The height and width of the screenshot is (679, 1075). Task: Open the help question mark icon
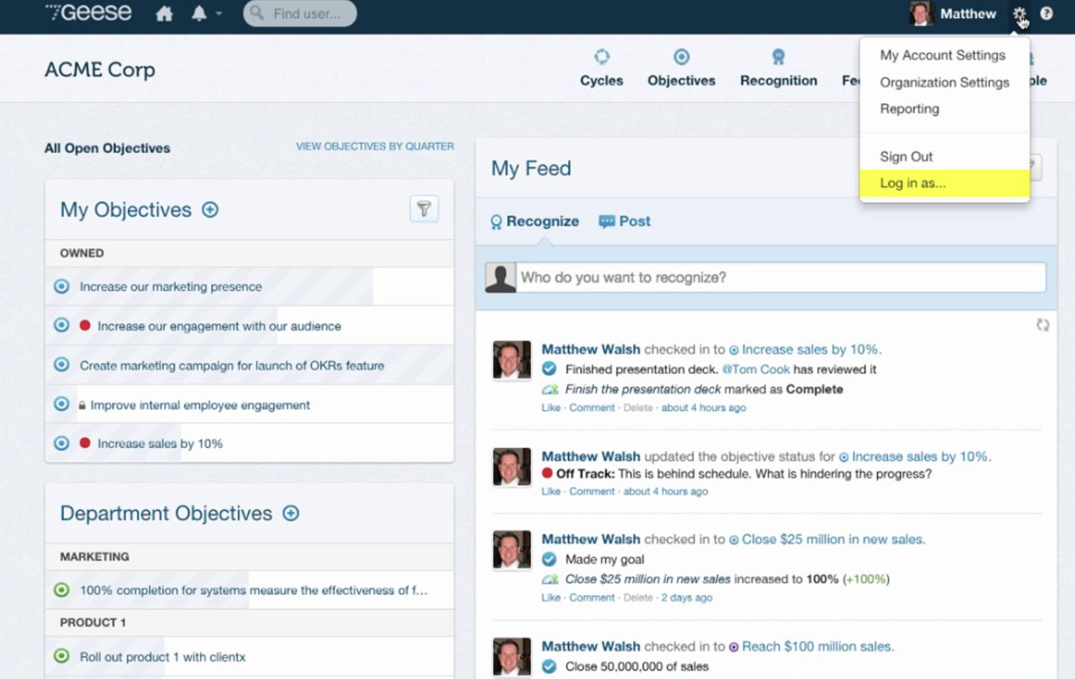pyautogui.click(x=1046, y=13)
